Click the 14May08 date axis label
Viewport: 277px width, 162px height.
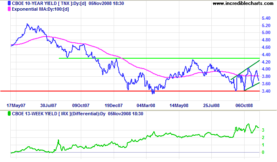179,105
